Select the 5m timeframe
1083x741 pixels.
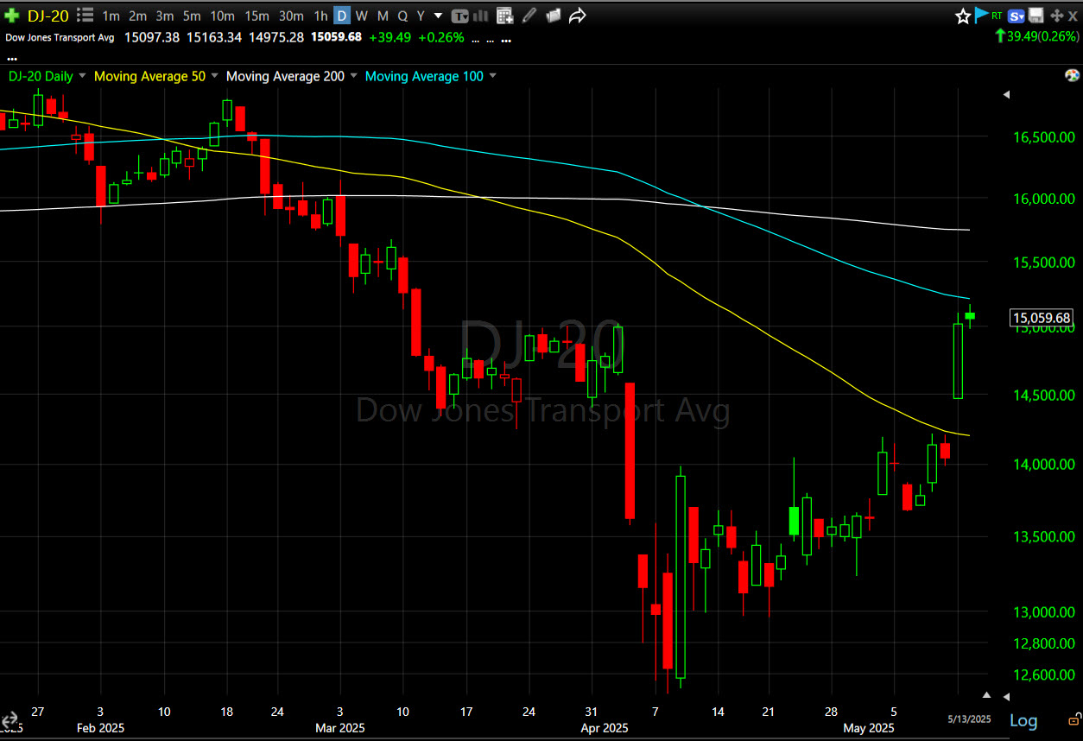tap(192, 16)
